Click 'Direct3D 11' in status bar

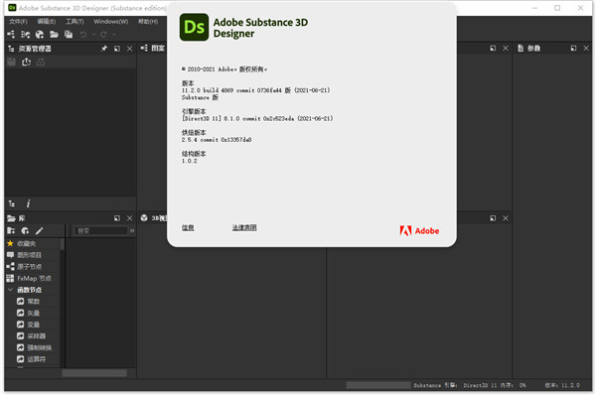tap(480, 385)
